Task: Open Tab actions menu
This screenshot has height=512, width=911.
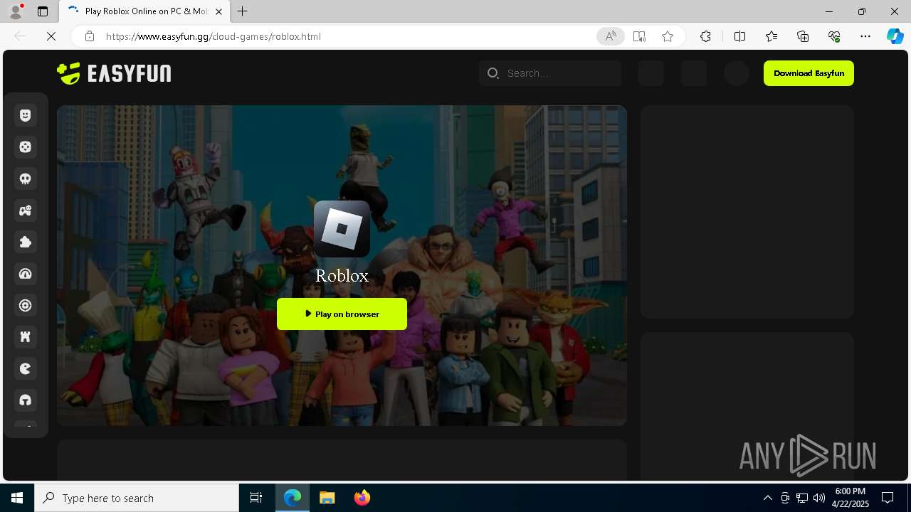Action: tap(43, 11)
